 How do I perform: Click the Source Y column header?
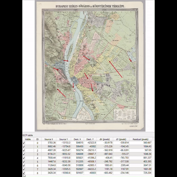click(63, 139)
